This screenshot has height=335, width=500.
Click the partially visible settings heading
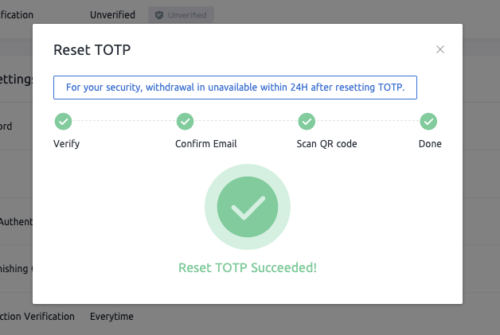coord(15,80)
